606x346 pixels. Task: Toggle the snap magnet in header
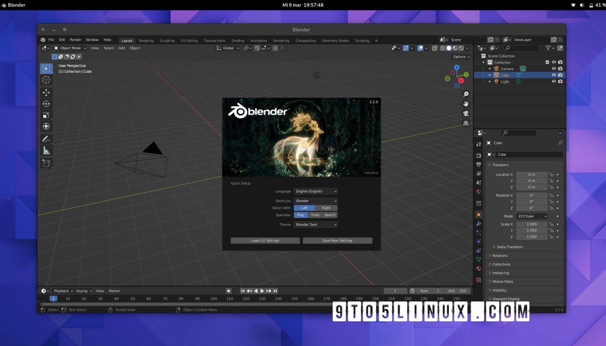[257, 48]
